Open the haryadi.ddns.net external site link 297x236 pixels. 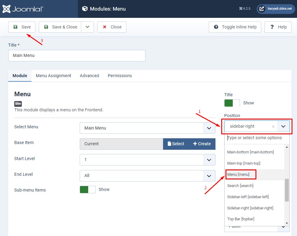276,9
